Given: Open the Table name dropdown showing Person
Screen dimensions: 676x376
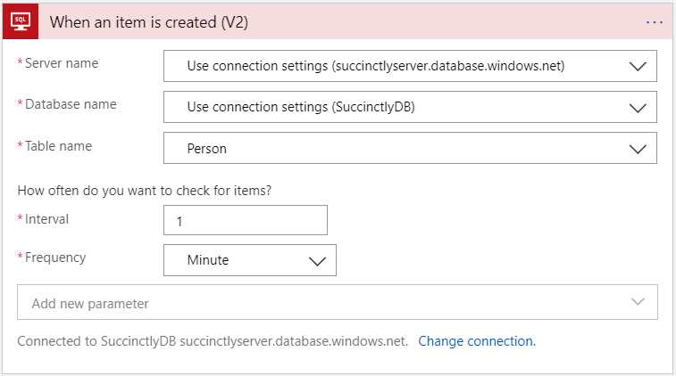Looking at the screenshot, I should point(410,149).
